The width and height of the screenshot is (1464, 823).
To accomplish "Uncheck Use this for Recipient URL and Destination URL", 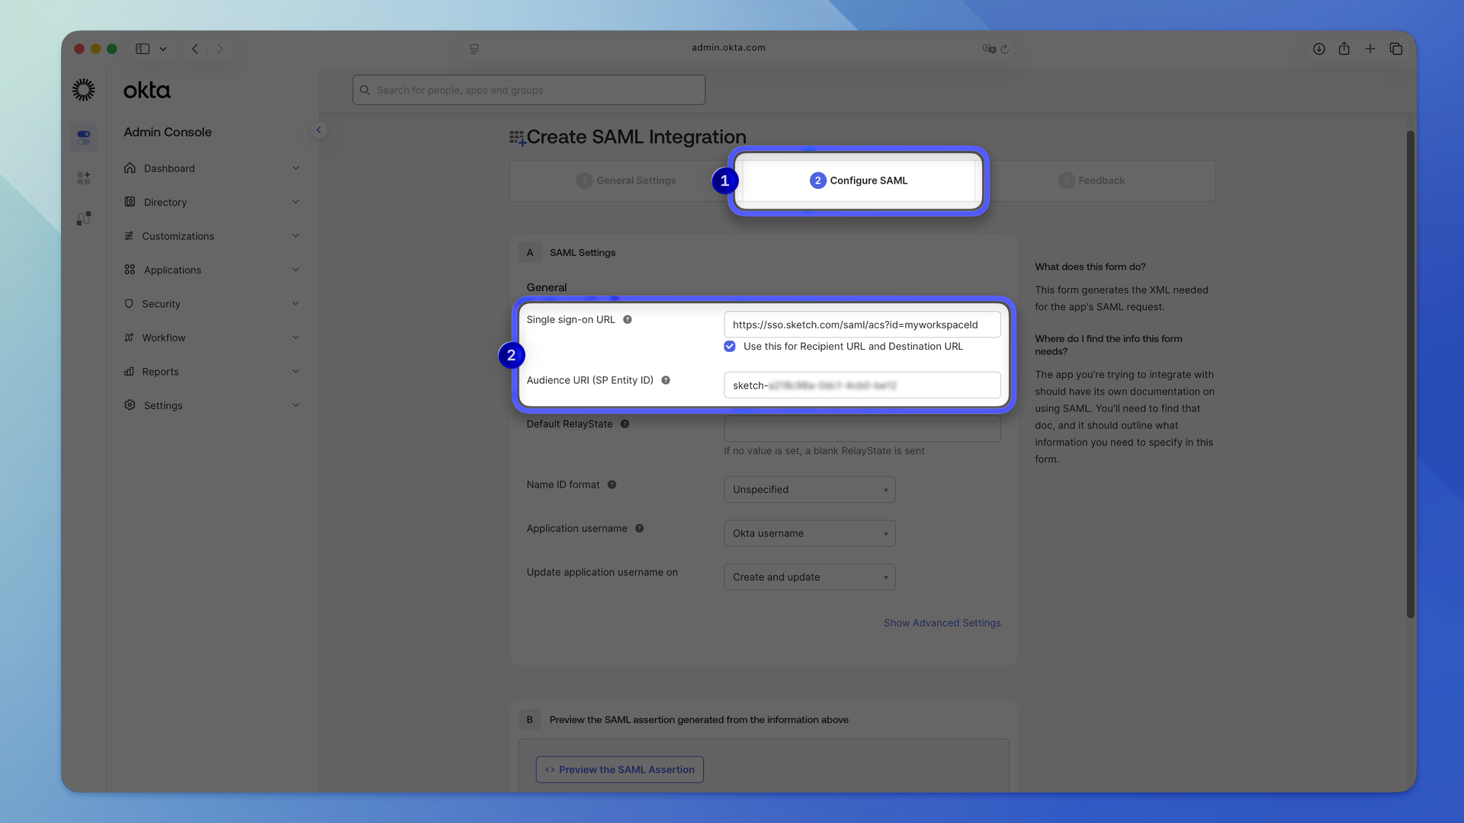I will (730, 346).
